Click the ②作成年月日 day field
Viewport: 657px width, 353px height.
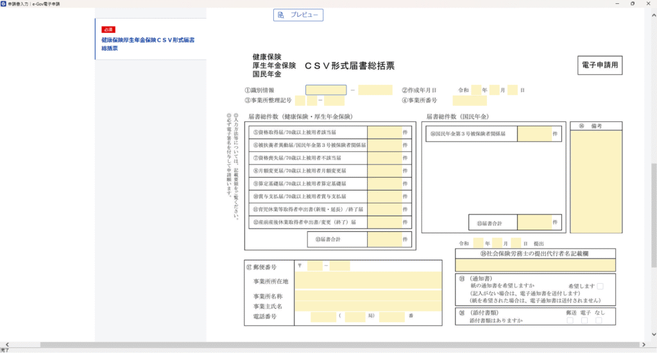(513, 90)
